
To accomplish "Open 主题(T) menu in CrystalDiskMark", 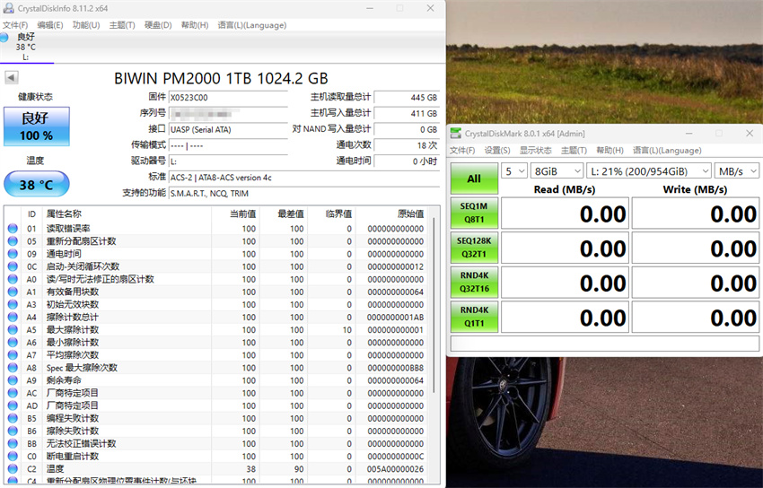I will 574,150.
